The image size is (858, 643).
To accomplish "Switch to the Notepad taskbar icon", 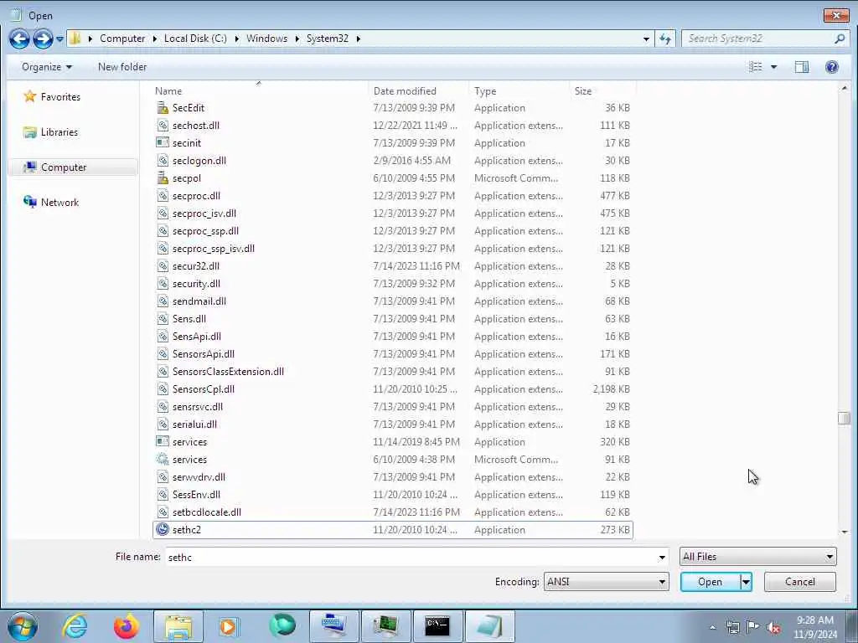I will coord(489,626).
